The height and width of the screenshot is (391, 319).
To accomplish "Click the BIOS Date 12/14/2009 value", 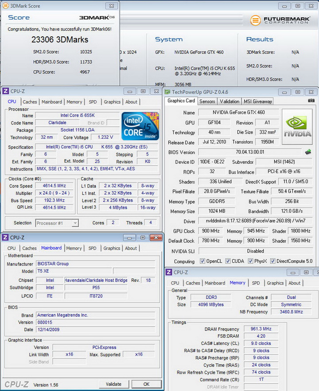I will 96,329.
